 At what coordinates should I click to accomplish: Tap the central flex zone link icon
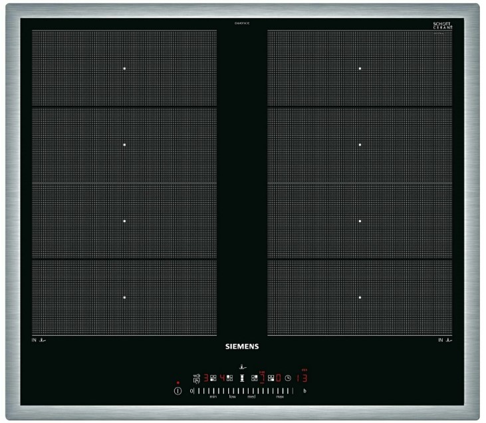[242, 378]
